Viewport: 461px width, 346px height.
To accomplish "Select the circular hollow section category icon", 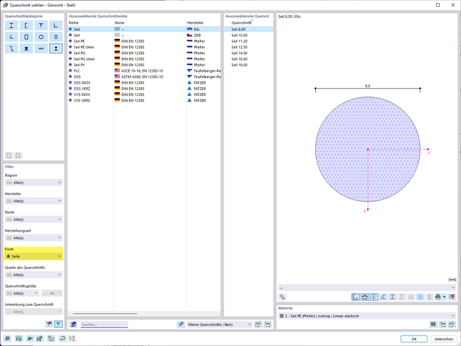I will click(x=41, y=37).
